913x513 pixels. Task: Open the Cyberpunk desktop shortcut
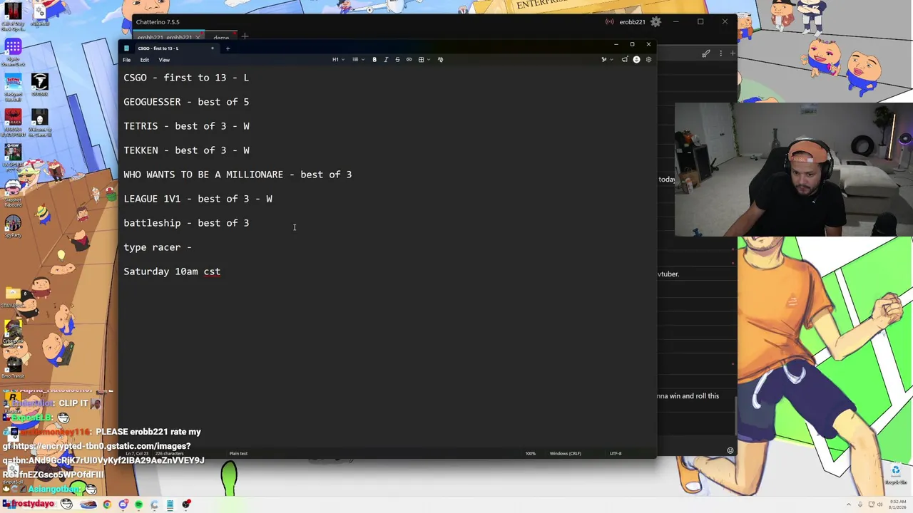click(13, 333)
